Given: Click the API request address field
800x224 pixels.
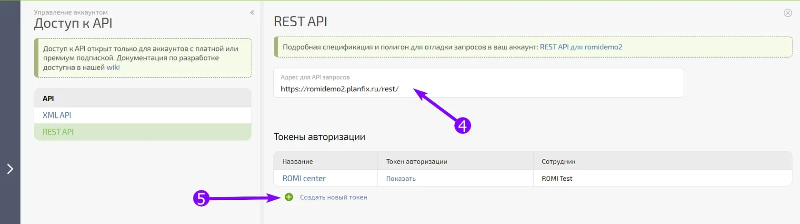Looking at the screenshot, I should (x=479, y=83).
